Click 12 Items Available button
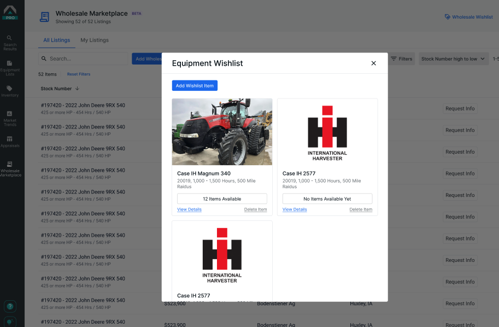 click(x=222, y=198)
